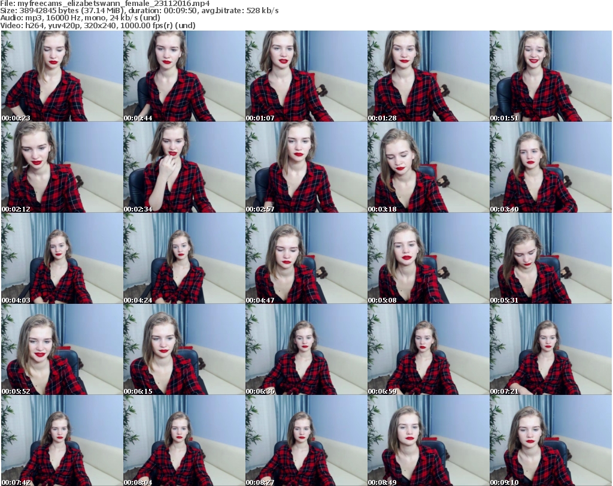This screenshot has width=613, height=486.
Task: Click the 'Audio: mp3, 16000 Hz' header line
Action: tap(80, 18)
